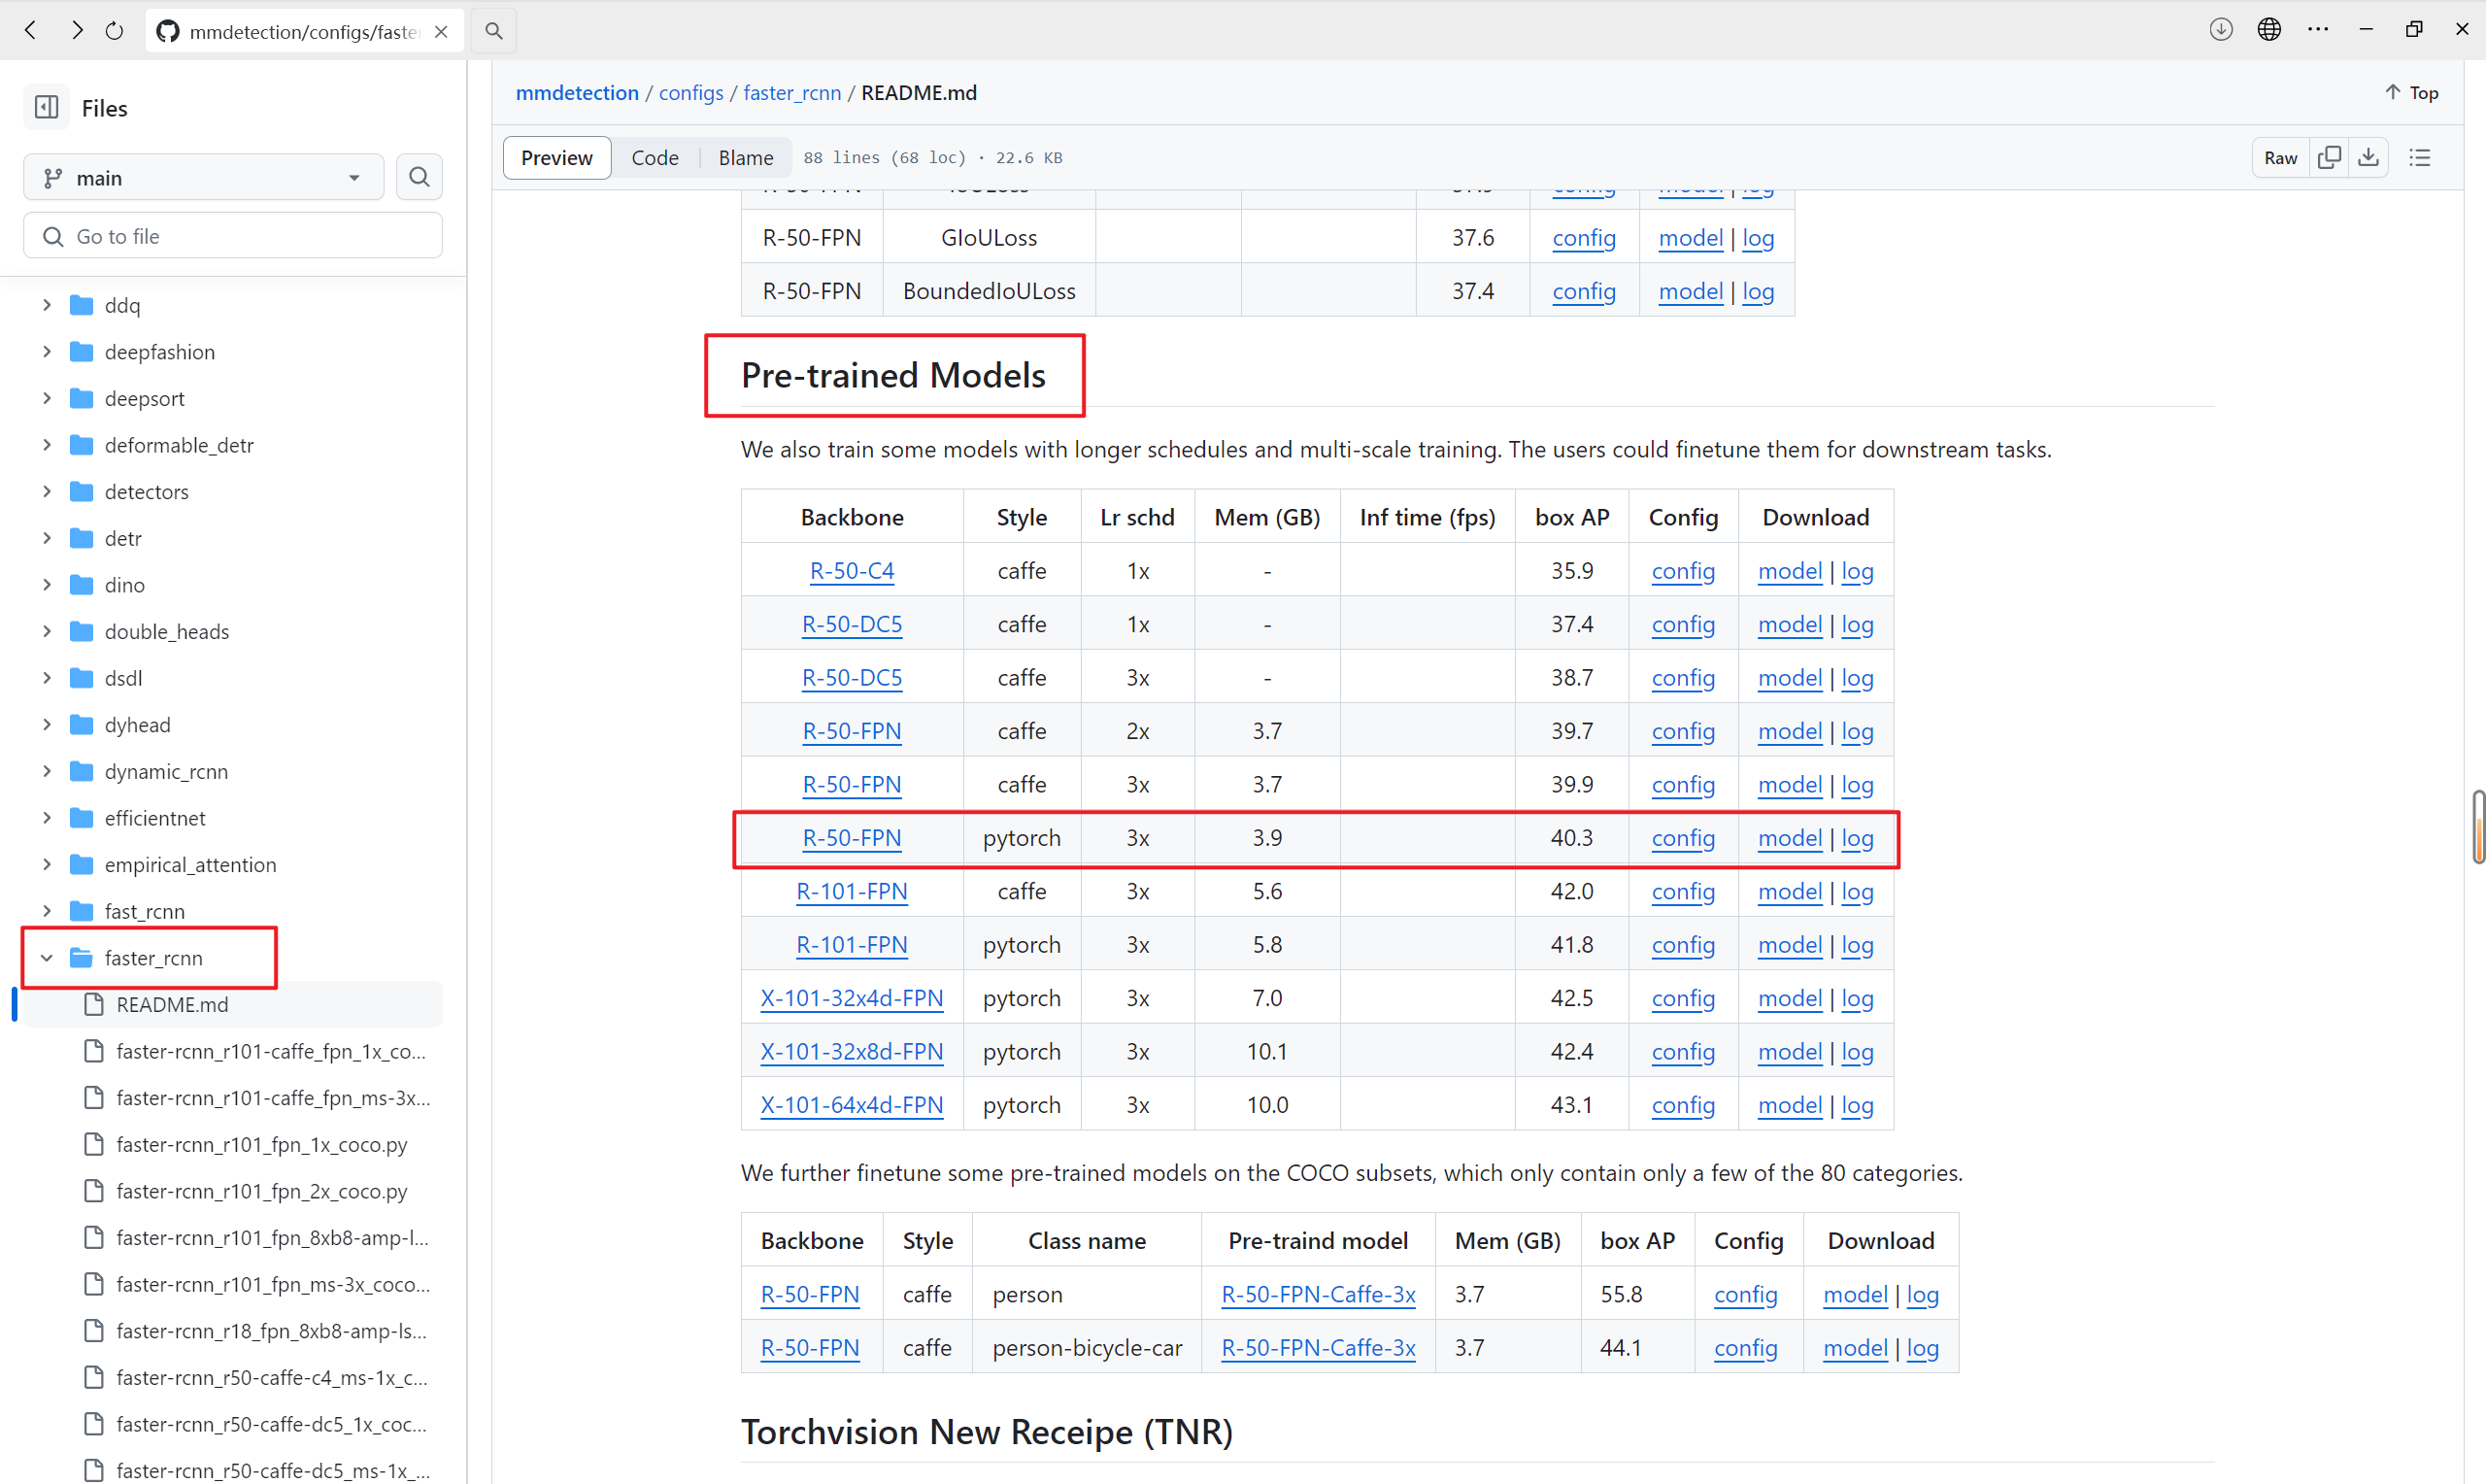Screen dimensions: 2486x1484
Task: Open the X-101-64x4d-FPN backbone link
Action: [x=852, y=1105]
